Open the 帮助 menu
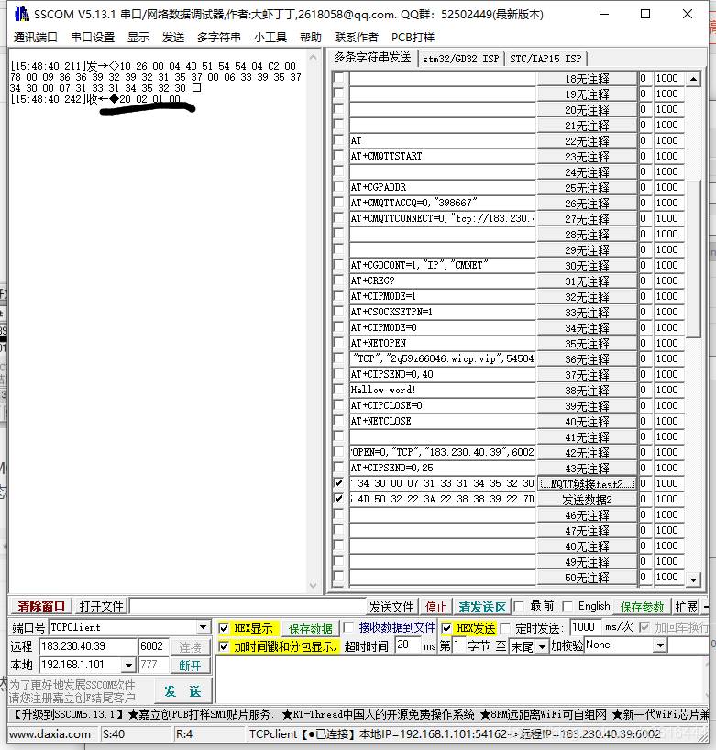Viewport: 716px width, 750px height. click(311, 37)
